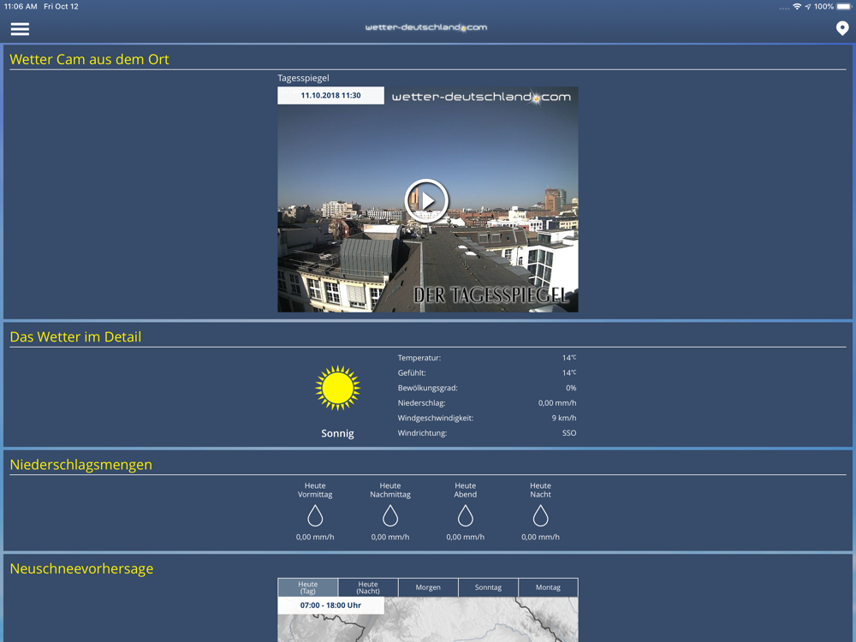Tap the Heute Vormittag raindrop icon

click(315, 515)
